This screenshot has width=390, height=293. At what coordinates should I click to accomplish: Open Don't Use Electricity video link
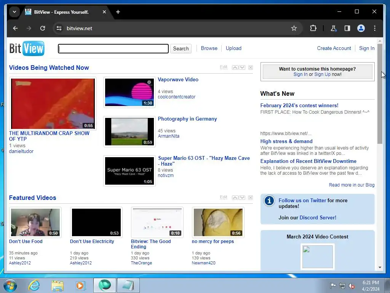point(92,241)
